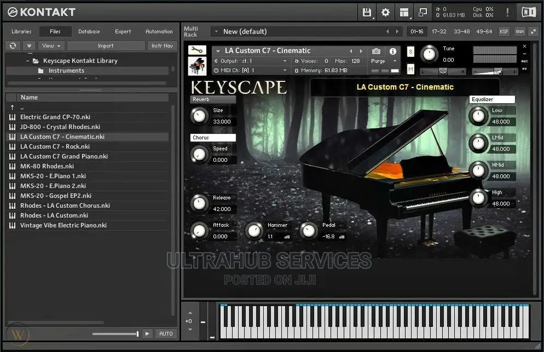Remove instrument with X button
The height and width of the screenshot is (352, 544).
pyautogui.click(x=524, y=46)
